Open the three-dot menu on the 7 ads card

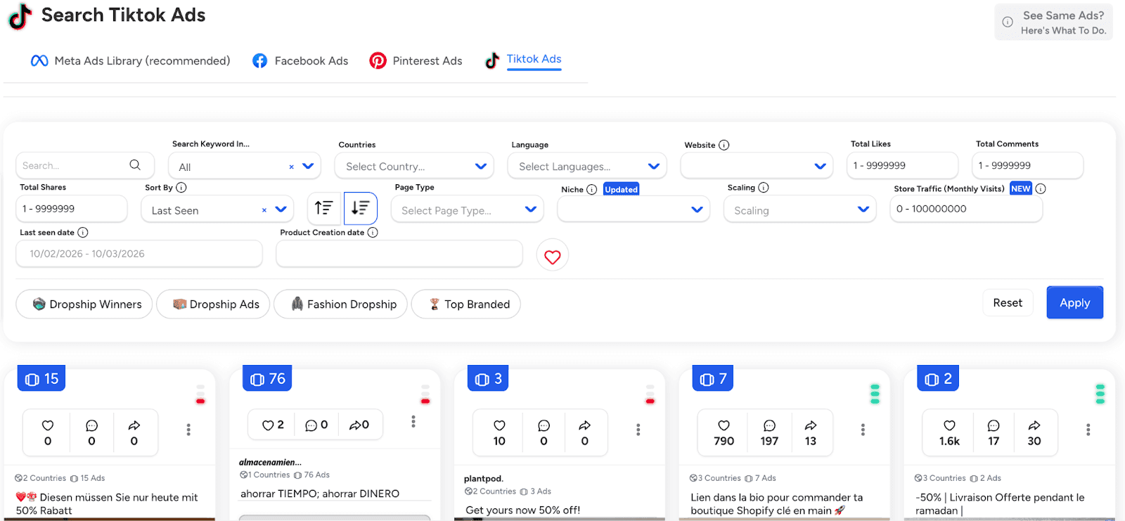(x=863, y=430)
